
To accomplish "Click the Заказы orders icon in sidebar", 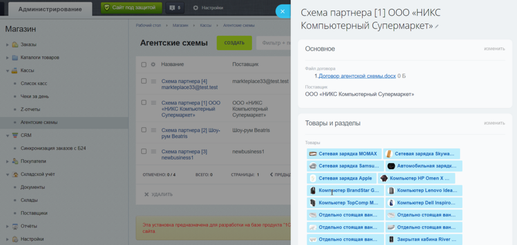I will 15,44.
